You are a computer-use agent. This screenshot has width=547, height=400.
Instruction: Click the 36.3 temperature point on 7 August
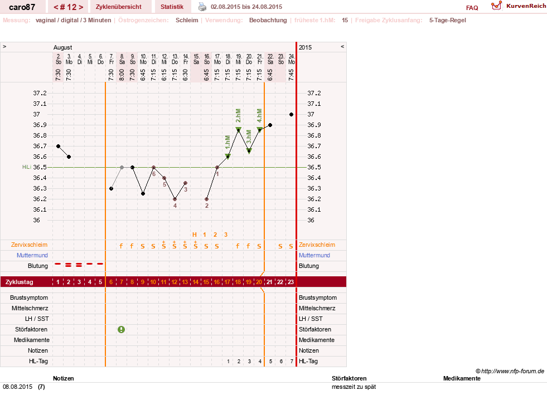click(x=112, y=188)
